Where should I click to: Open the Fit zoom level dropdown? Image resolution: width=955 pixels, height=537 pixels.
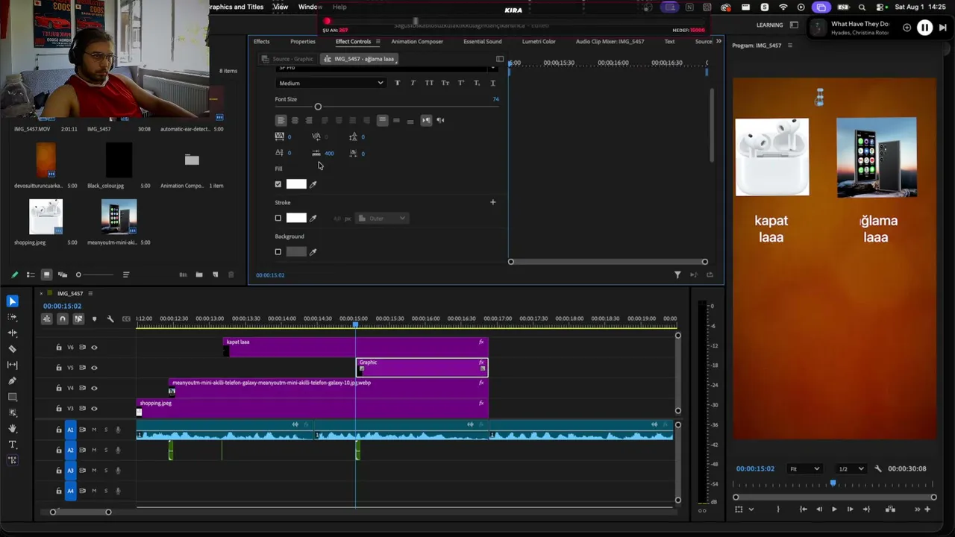coord(805,468)
